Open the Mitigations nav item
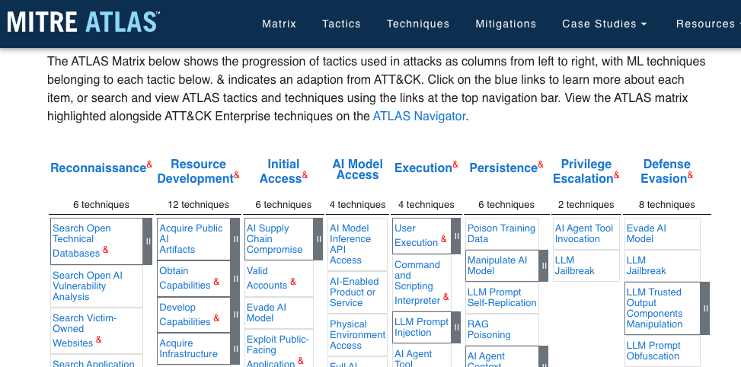The height and width of the screenshot is (367, 741). [x=506, y=24]
